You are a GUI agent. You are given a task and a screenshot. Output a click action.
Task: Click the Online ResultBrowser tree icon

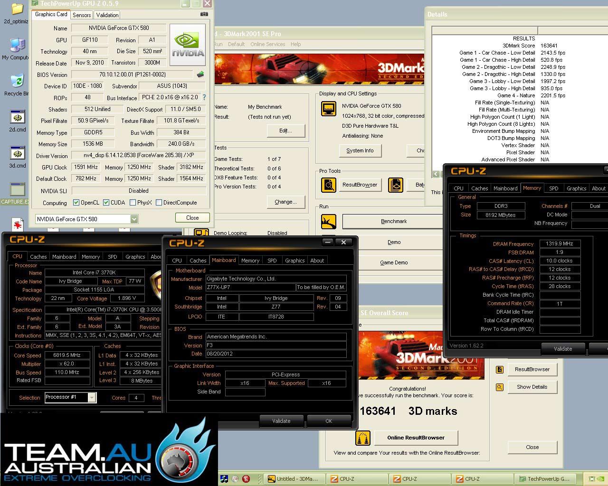[x=362, y=438]
